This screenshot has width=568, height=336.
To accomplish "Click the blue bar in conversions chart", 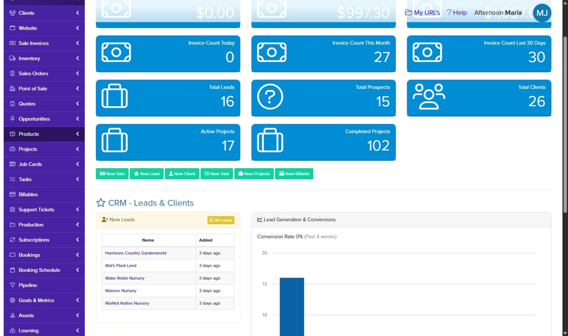I will 292,307.
